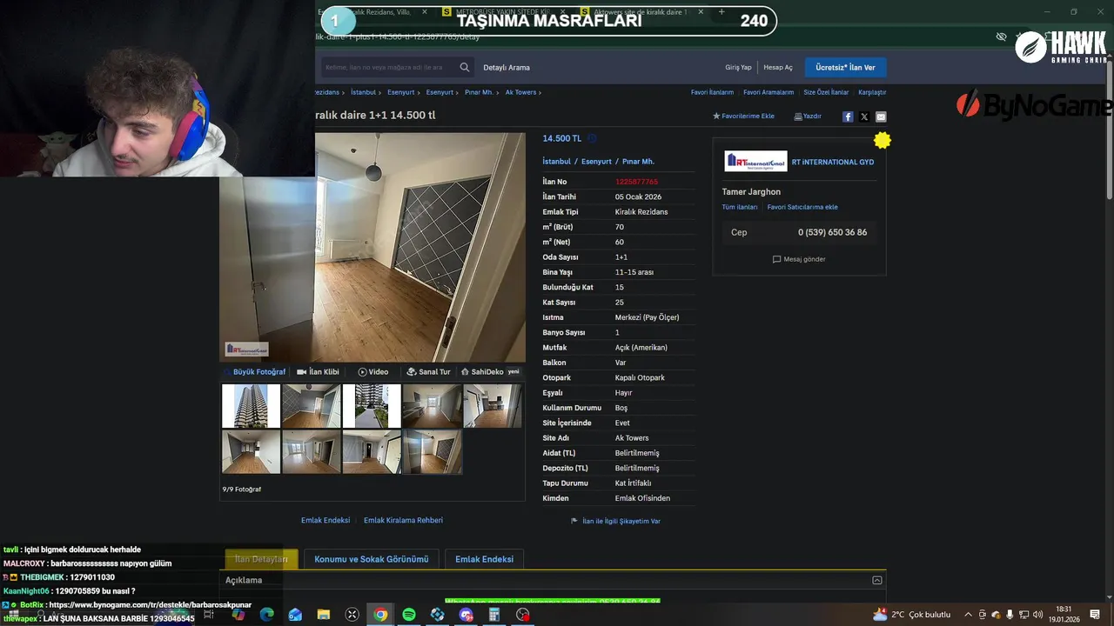The width and height of the screenshot is (1114, 626).
Task: Open Calculator from the taskbar
Action: click(x=494, y=614)
